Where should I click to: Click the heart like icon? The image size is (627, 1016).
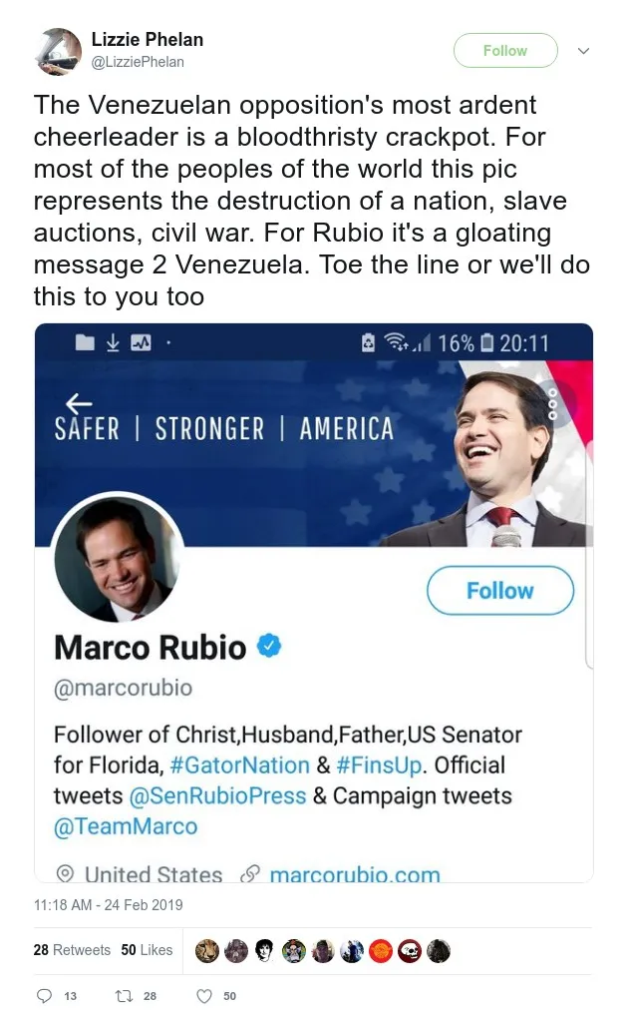(204, 995)
